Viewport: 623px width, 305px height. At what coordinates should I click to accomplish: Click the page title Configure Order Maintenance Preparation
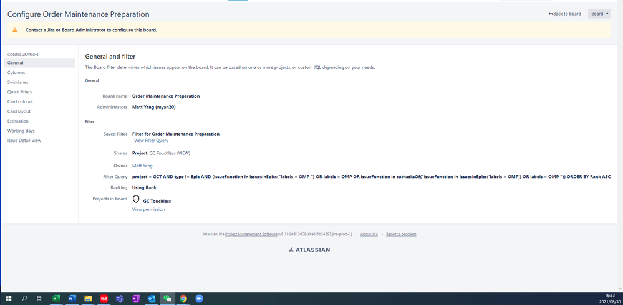coord(79,14)
